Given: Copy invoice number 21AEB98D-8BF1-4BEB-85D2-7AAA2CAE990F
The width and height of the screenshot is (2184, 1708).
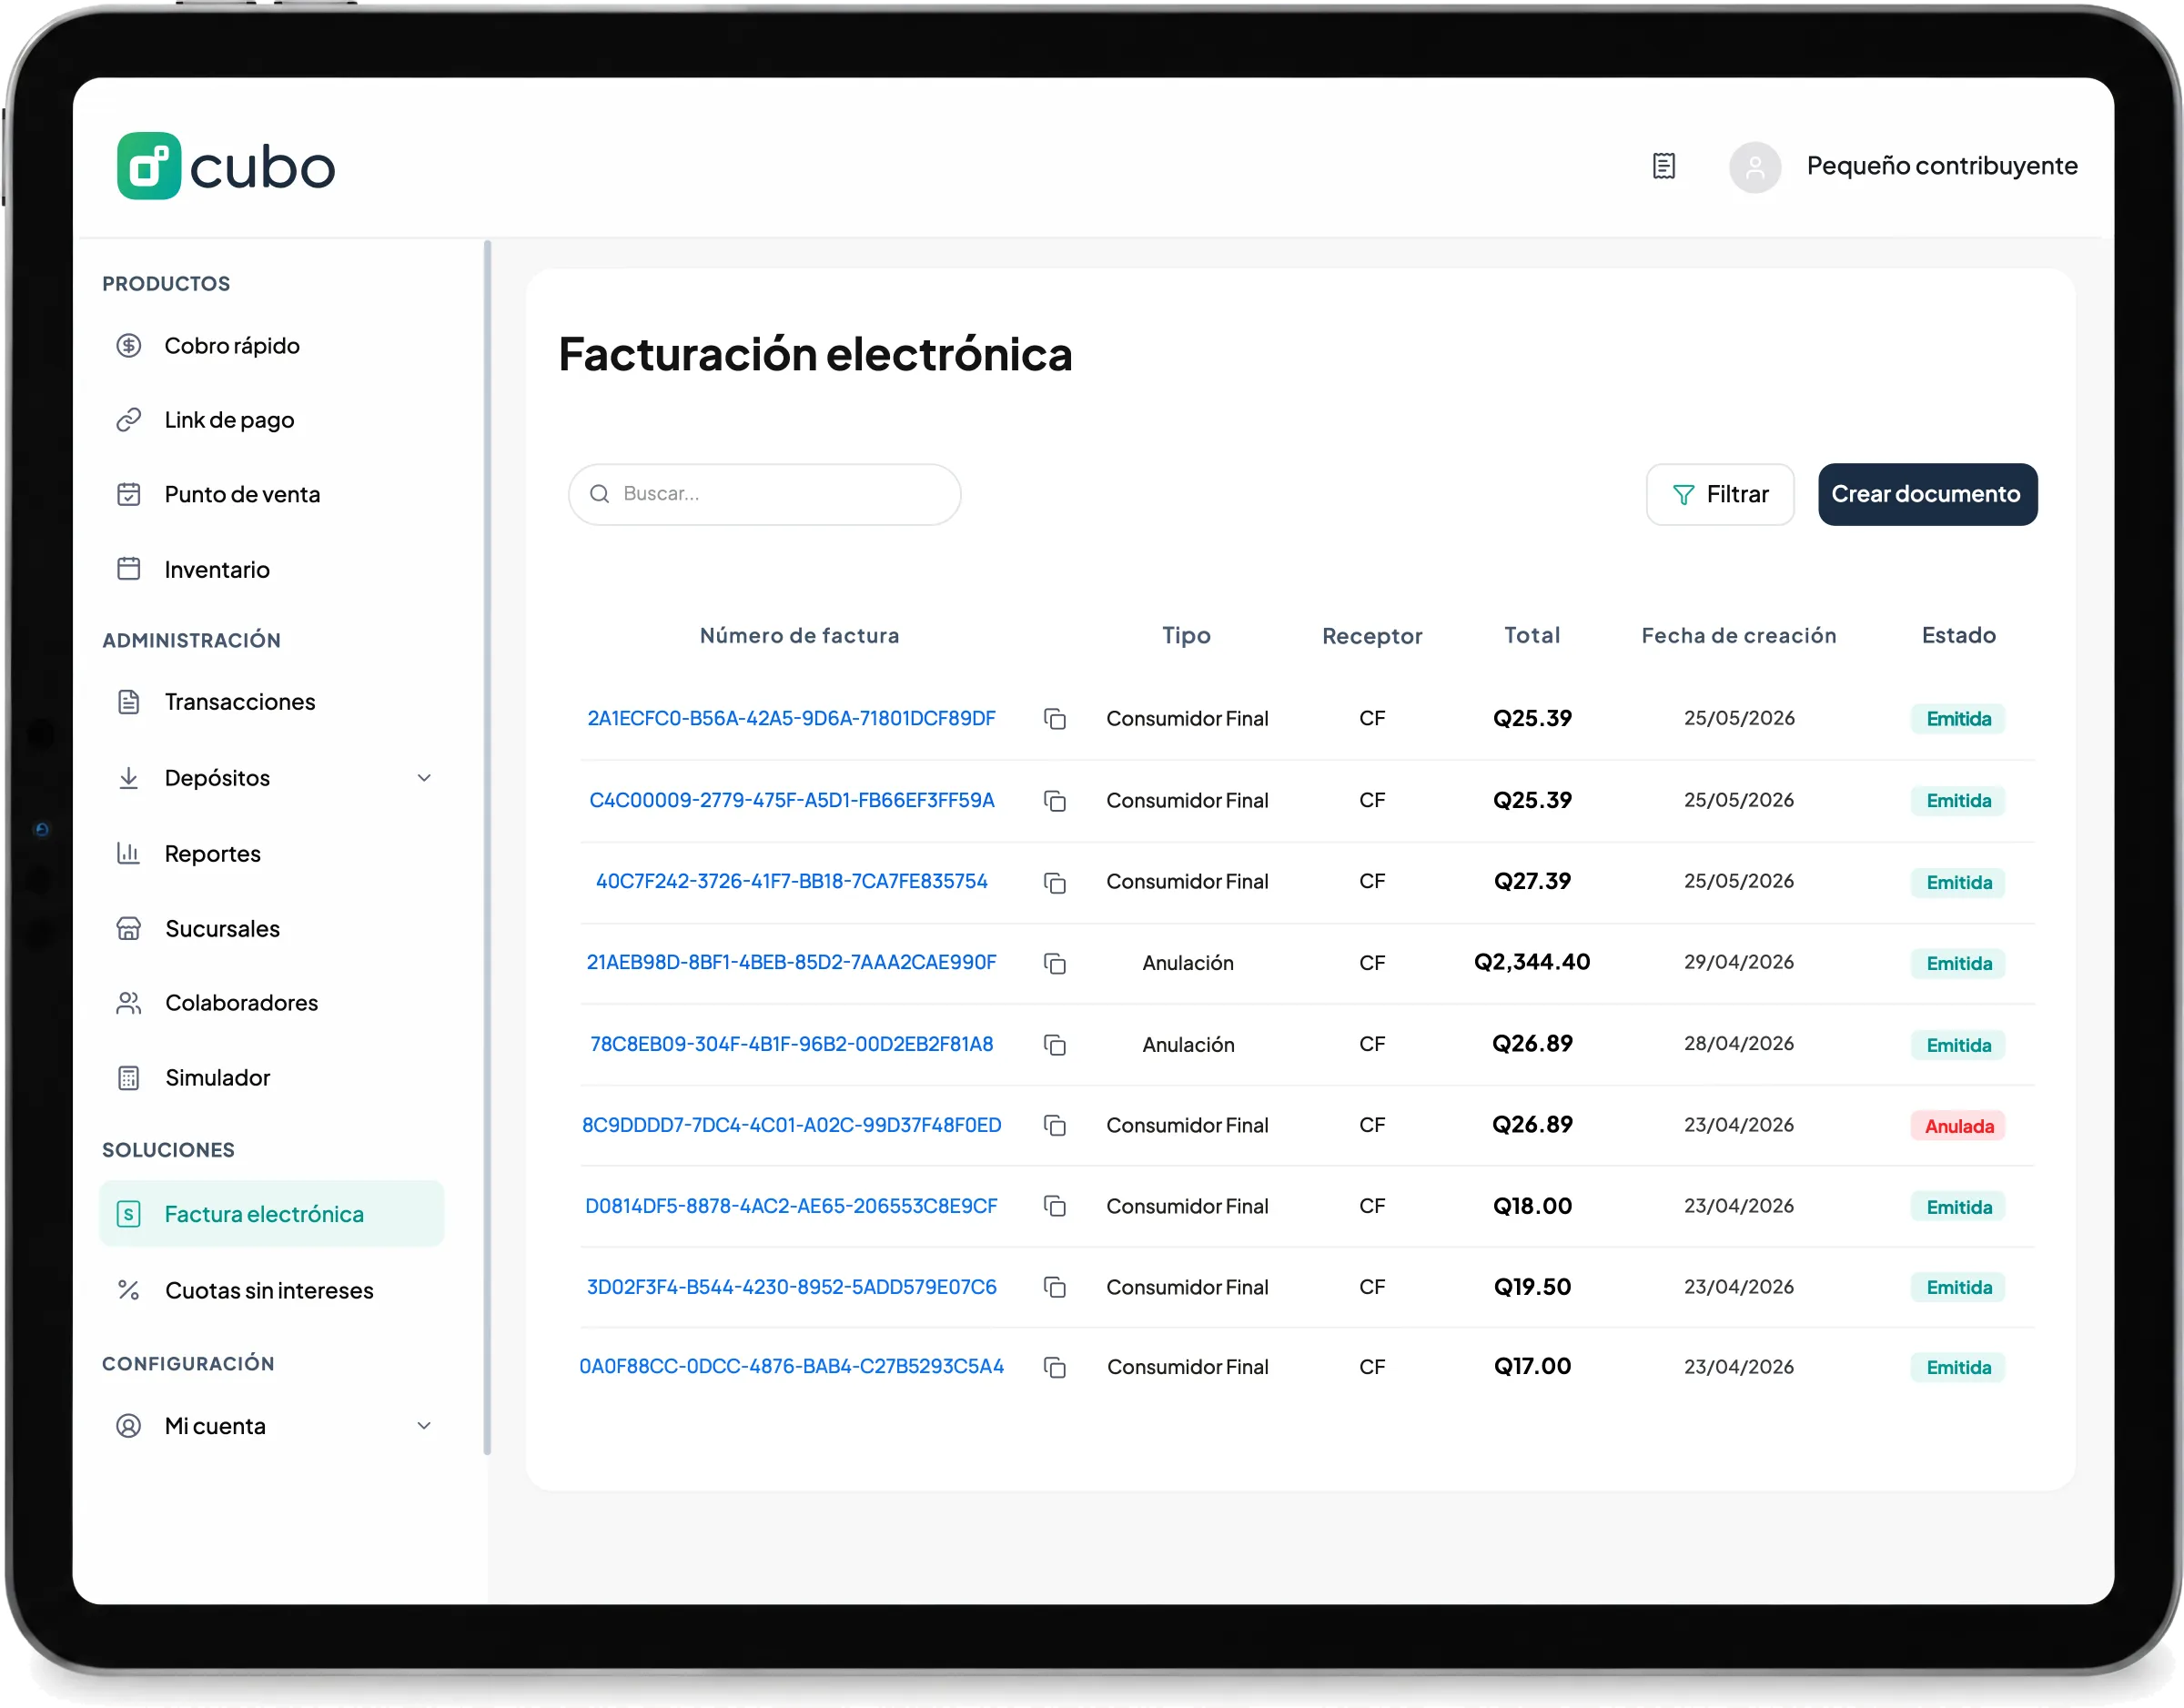Looking at the screenshot, I should click(1055, 963).
